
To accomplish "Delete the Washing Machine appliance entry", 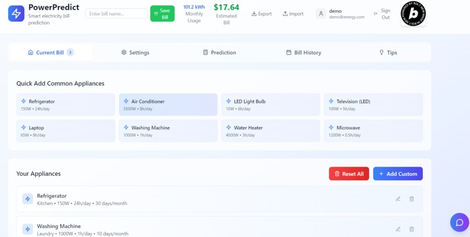I will pyautogui.click(x=412, y=229).
